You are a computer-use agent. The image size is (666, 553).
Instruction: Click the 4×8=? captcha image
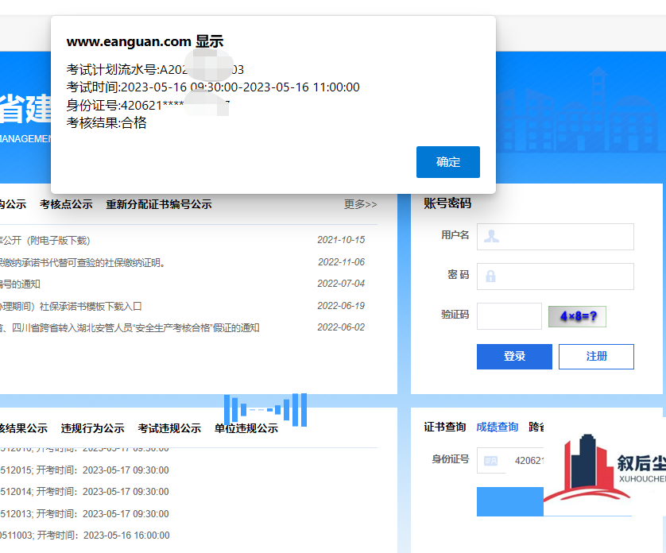coord(577,316)
